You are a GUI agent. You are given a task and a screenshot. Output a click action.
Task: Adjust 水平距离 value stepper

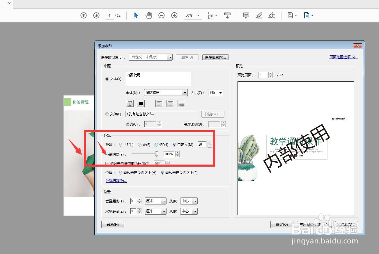[x=139, y=211]
